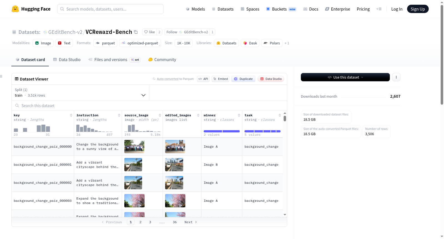The height and width of the screenshot is (239, 444).
Task: Click the Duplicate button
Action: [x=243, y=79]
